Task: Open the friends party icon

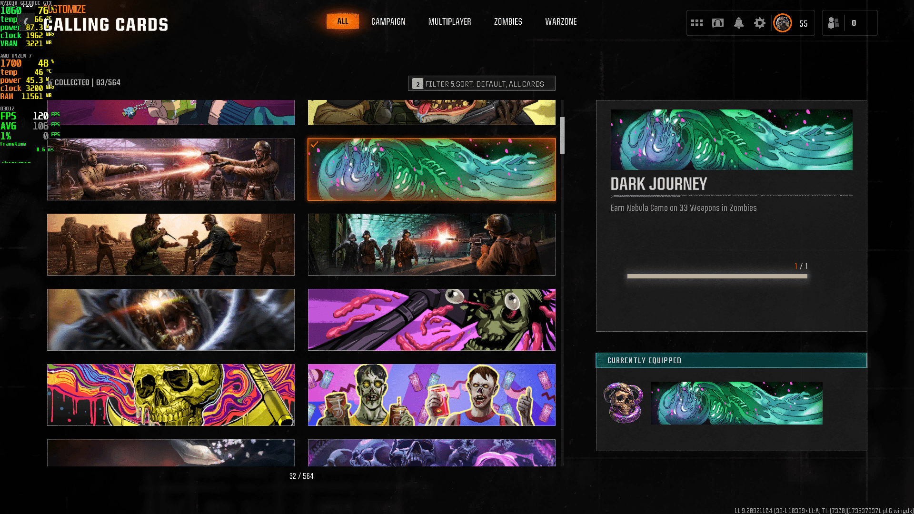Action: (x=834, y=23)
